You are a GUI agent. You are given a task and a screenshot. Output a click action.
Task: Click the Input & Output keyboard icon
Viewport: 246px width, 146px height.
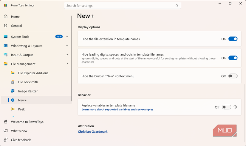click(6, 55)
